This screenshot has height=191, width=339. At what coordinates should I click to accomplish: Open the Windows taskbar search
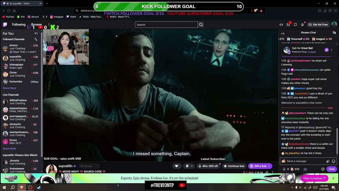tap(13, 188)
